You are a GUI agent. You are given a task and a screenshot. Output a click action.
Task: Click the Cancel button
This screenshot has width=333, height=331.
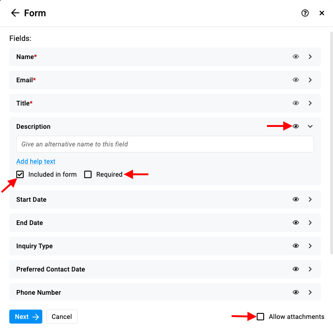62,317
